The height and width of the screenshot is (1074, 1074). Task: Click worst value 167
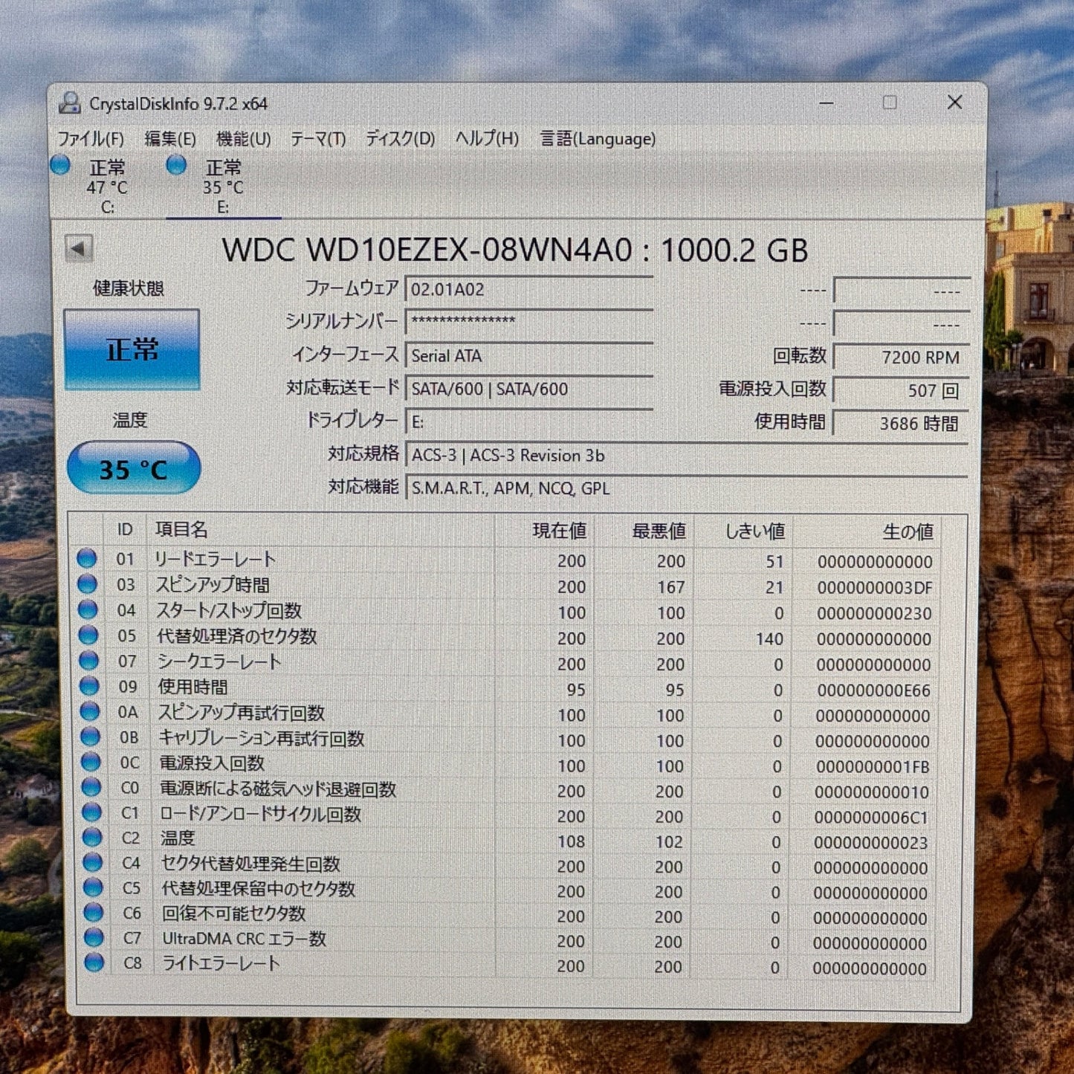coord(670,587)
